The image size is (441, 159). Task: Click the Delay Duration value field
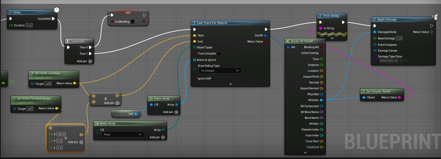coord(29,25)
